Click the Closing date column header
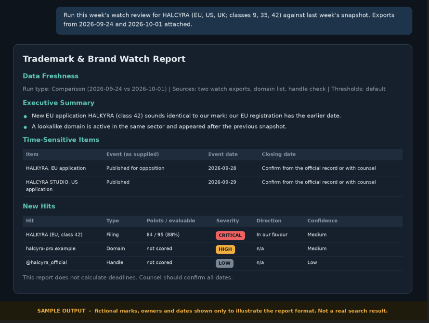429x323 pixels. click(278, 154)
